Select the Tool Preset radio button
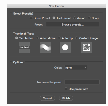This screenshot has height=106, width=108. [x=54, y=18]
